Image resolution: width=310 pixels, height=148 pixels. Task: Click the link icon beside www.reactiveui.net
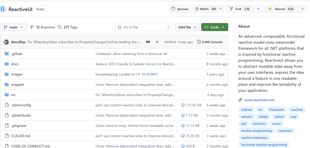pos(240,100)
